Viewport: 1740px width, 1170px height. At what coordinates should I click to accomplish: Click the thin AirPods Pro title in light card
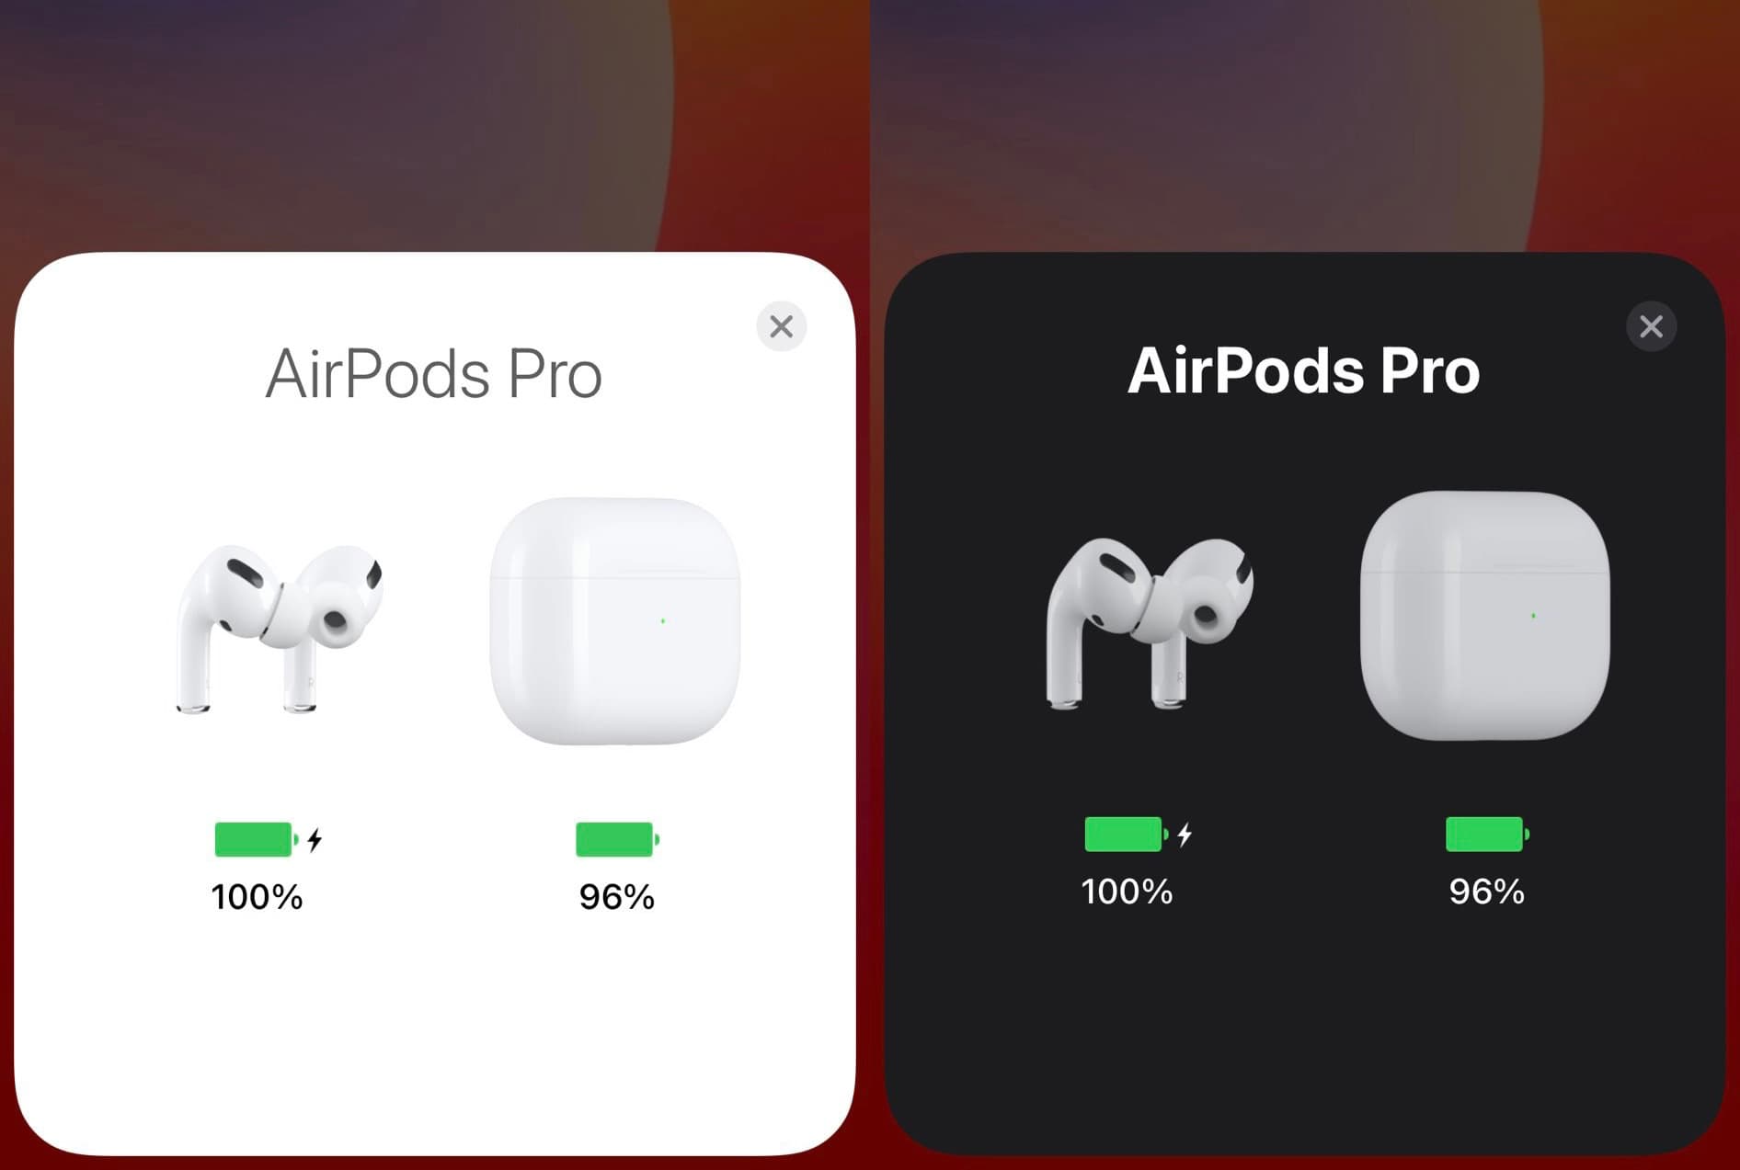[x=434, y=374]
